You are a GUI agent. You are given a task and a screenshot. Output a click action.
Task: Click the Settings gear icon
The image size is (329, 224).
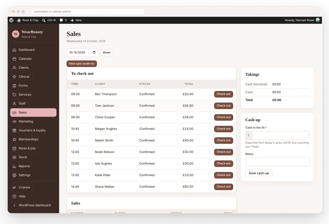(14, 175)
